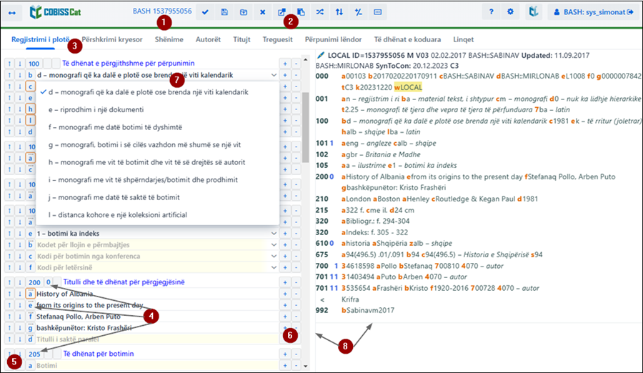Click the COBISS book icon beside settings
The image size is (643, 373).
pos(534,12)
